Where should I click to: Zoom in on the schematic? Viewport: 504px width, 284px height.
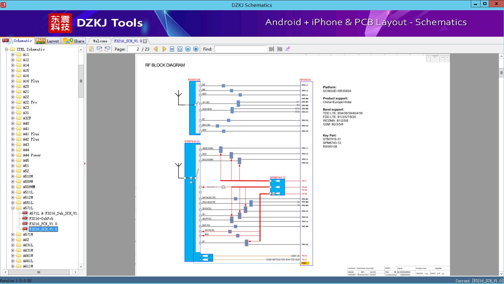[x=196, y=49]
